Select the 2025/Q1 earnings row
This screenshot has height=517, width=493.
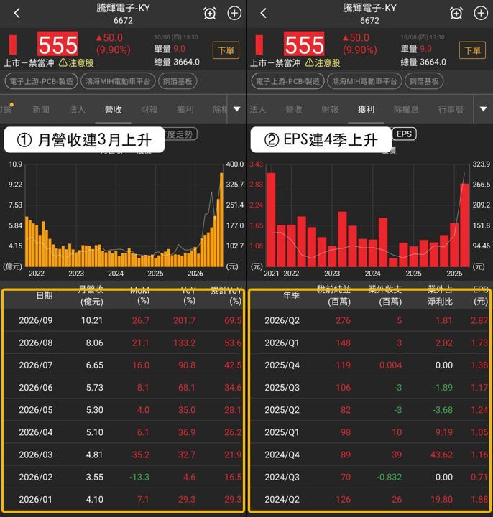click(x=369, y=432)
